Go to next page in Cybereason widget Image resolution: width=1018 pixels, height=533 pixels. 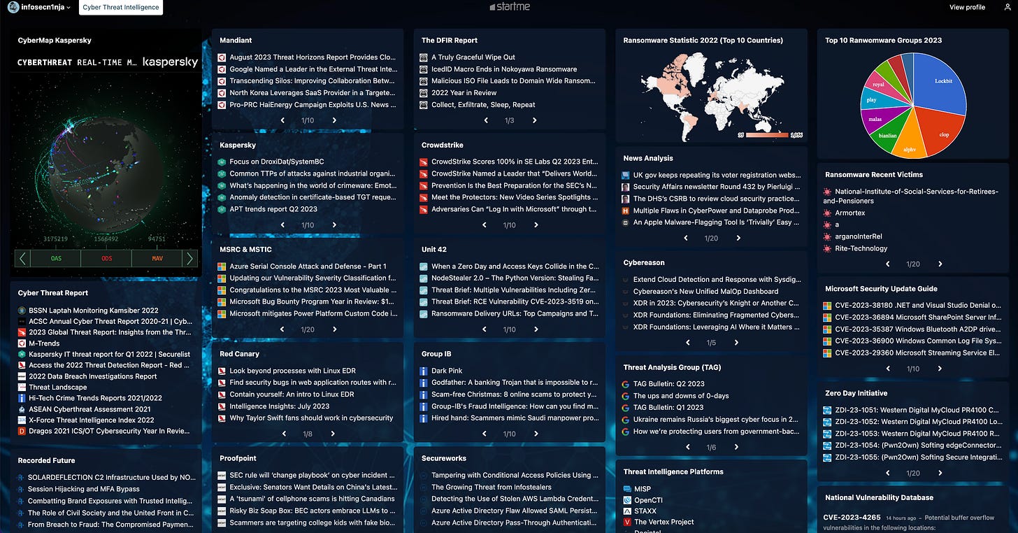736,343
